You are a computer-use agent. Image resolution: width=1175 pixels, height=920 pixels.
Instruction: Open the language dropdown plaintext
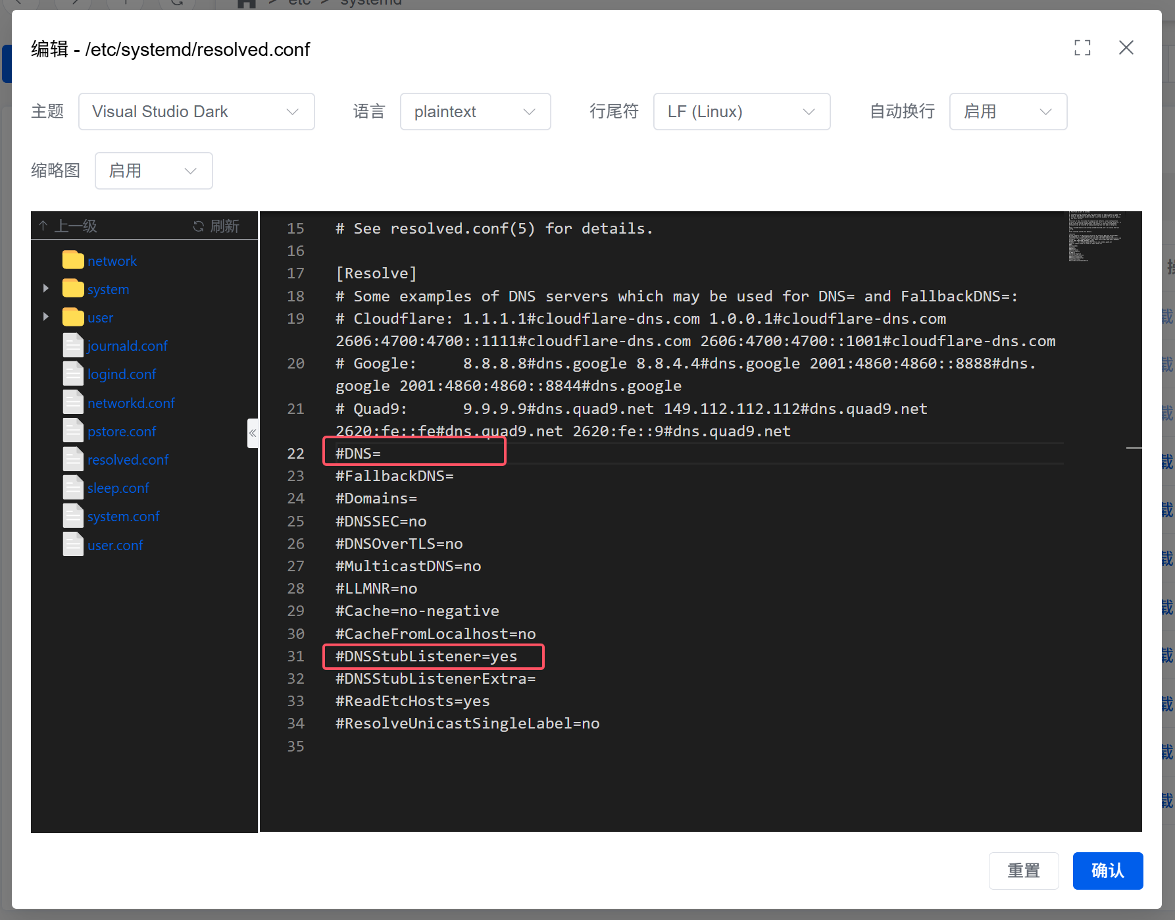pyautogui.click(x=475, y=112)
